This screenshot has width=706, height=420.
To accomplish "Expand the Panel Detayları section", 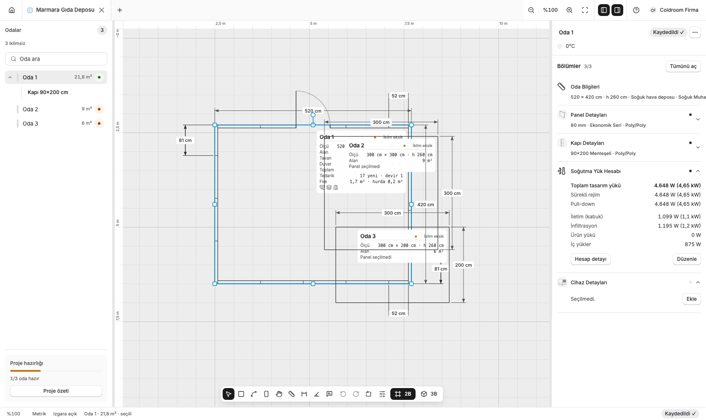I will point(698,119).
